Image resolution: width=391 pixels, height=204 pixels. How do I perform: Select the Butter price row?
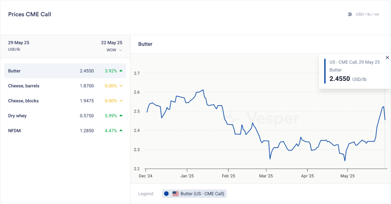pos(65,71)
